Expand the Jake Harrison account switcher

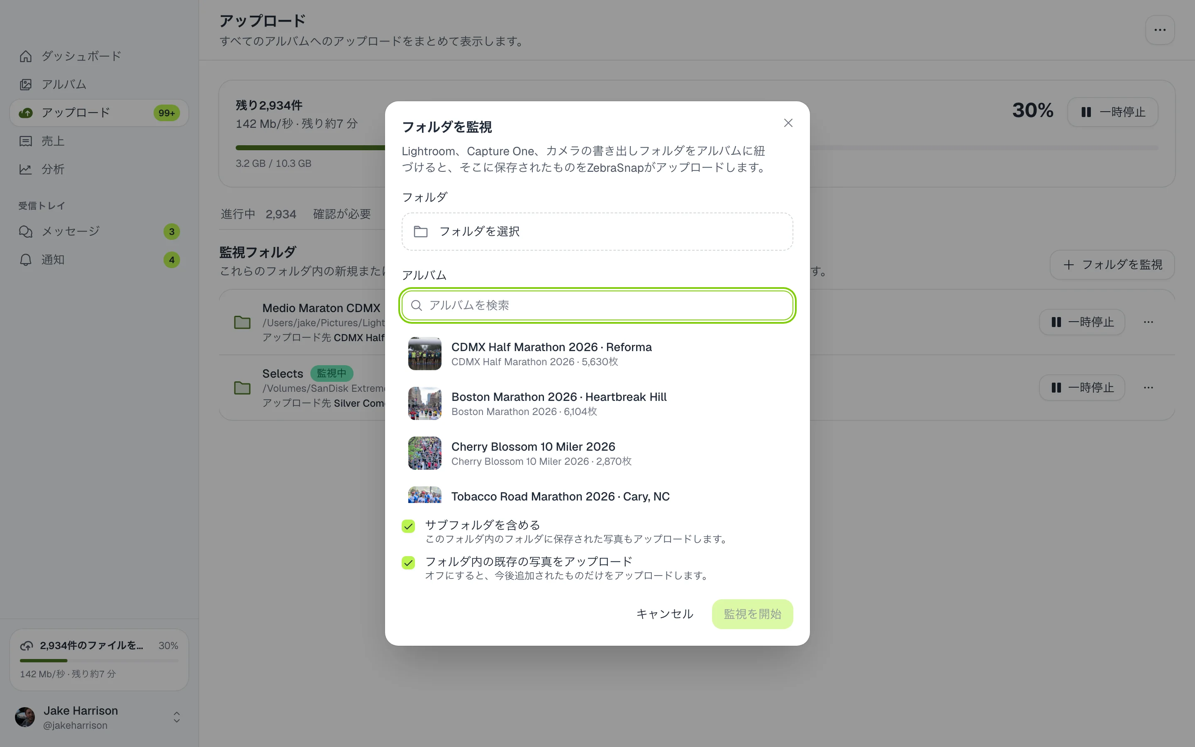[x=176, y=717]
